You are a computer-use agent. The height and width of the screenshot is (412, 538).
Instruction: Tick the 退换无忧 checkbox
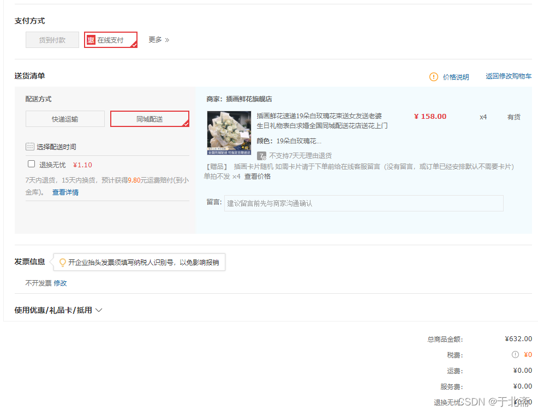coord(31,164)
